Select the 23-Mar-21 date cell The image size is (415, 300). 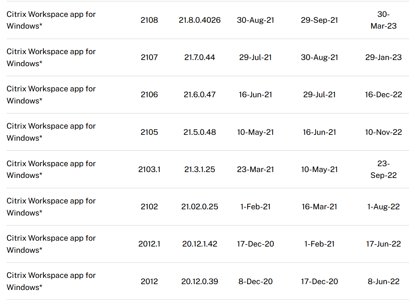(x=256, y=169)
